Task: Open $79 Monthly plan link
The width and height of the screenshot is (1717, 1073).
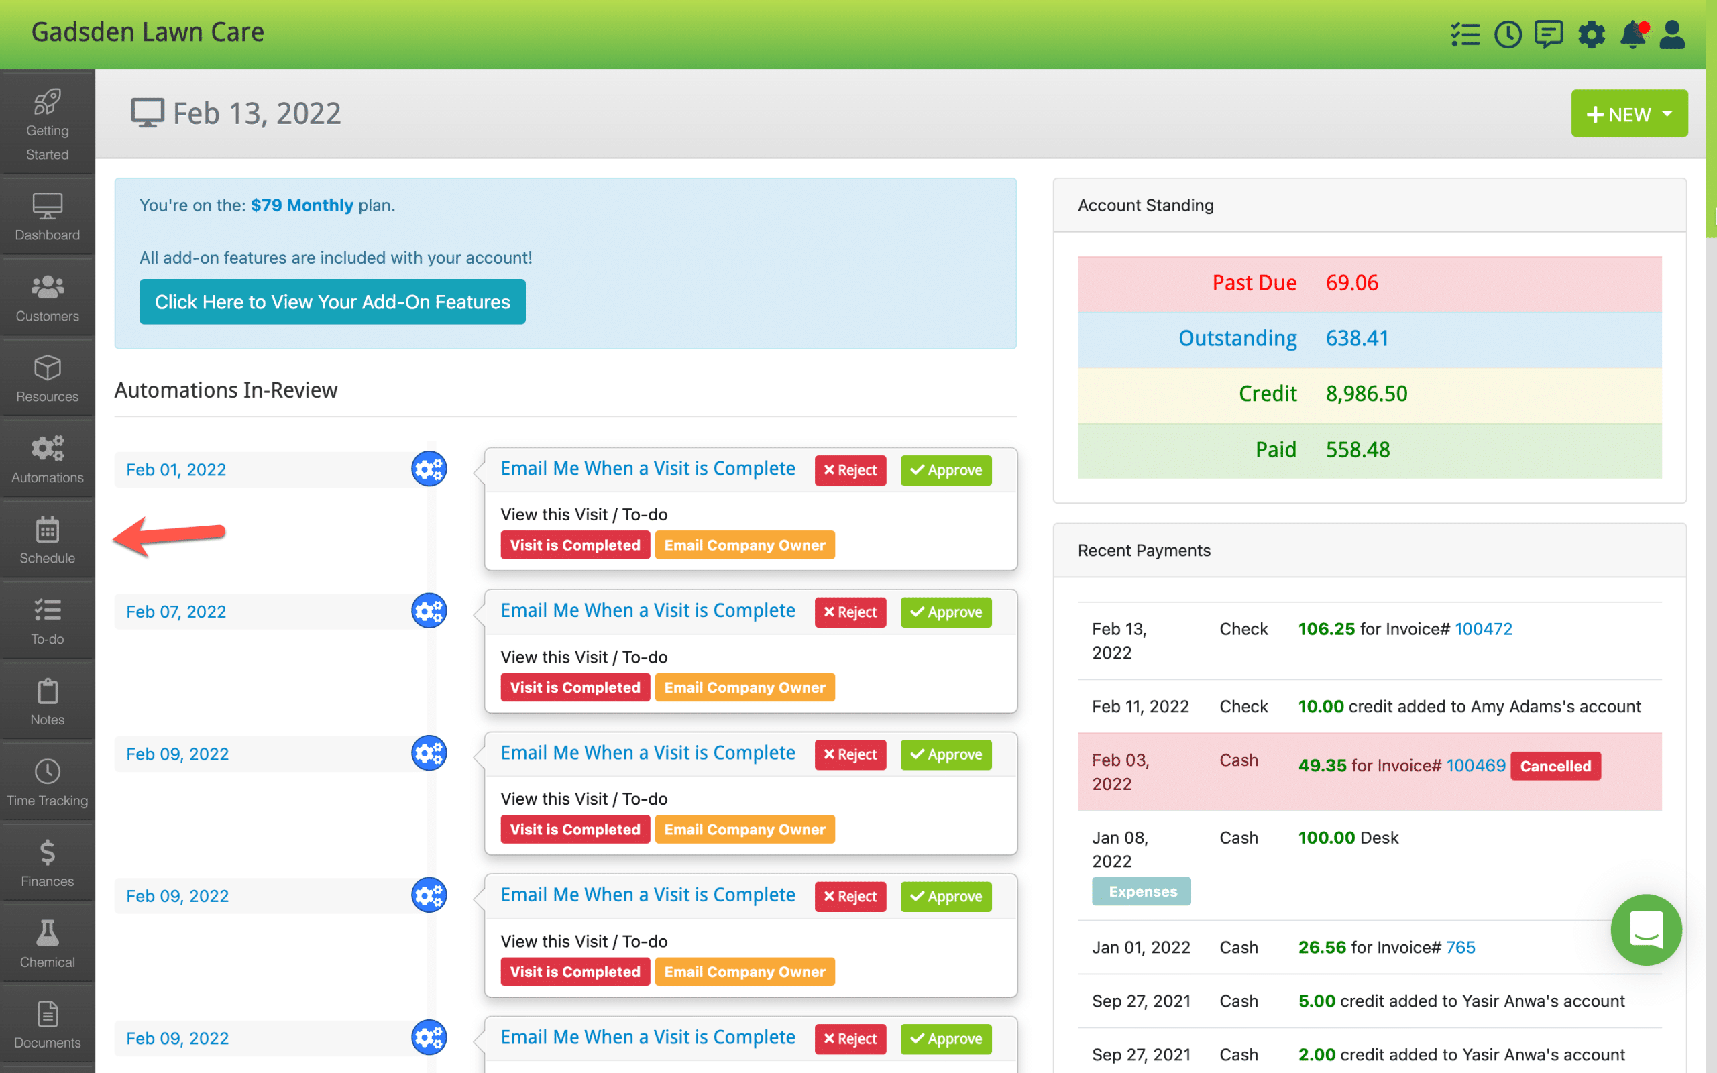Action: 302,205
